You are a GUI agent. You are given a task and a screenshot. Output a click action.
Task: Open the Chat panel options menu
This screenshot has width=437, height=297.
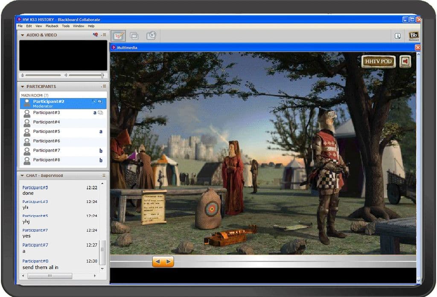103,176
